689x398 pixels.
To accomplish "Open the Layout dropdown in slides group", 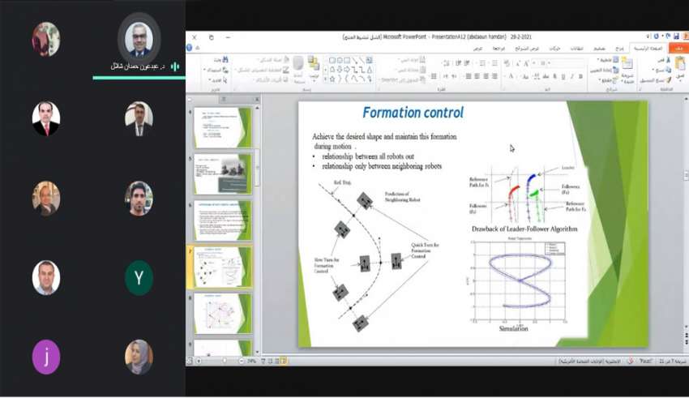I will 598,60.
